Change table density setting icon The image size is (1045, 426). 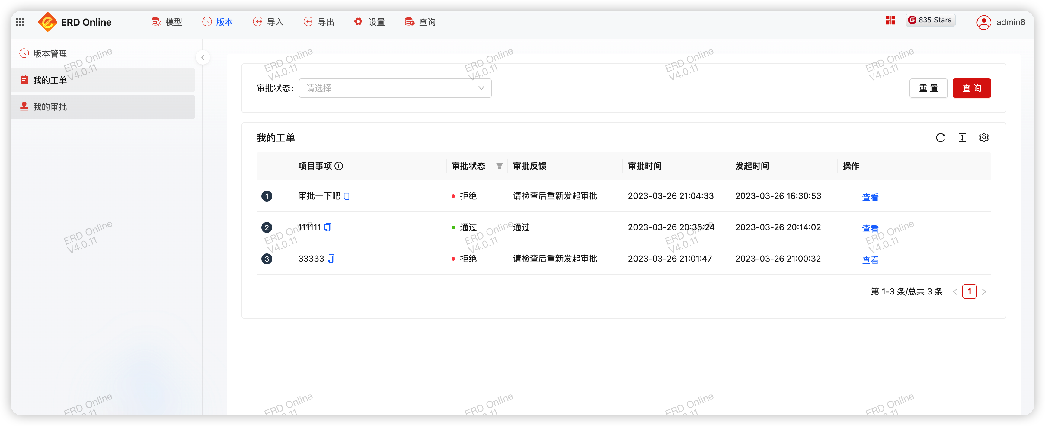point(962,138)
